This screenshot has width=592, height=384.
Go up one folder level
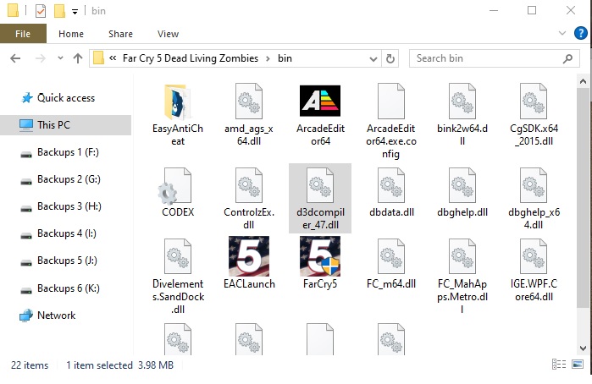[x=78, y=58]
